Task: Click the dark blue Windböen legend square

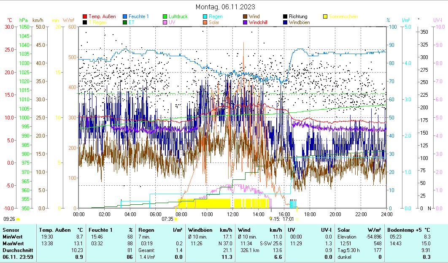Action: [285, 22]
